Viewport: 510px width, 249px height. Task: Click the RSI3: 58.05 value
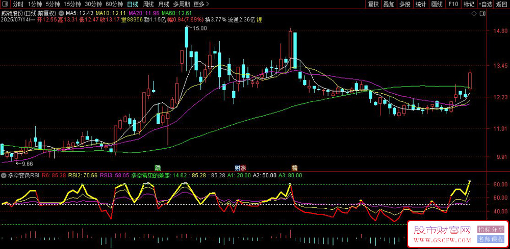[x=114, y=175]
